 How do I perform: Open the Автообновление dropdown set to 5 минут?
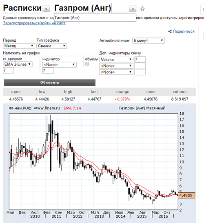(149, 40)
